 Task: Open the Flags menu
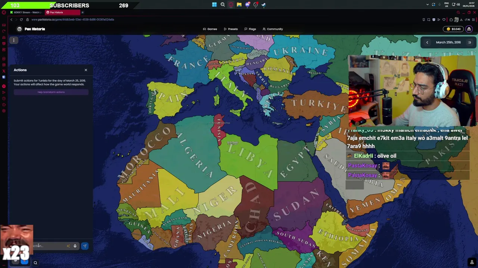click(250, 29)
